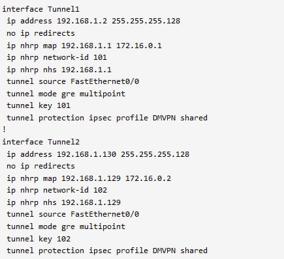Click the last tunnel protection ipsec profile line
The height and width of the screenshot is (259, 284).
click(x=107, y=251)
